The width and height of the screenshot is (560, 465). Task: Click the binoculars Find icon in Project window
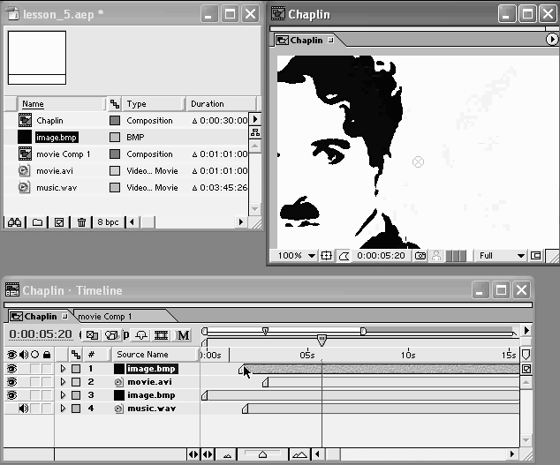[14, 222]
